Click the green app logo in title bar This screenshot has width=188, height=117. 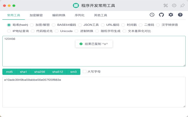click(x=76, y=6)
